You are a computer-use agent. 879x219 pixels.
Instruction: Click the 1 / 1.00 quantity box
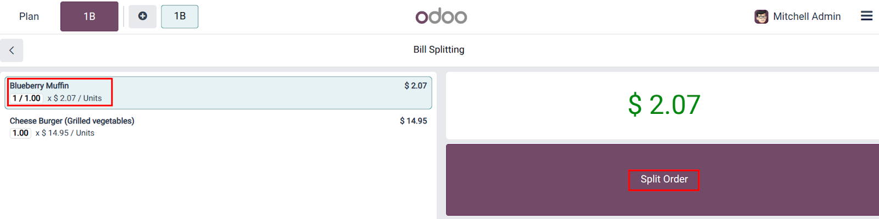(26, 99)
